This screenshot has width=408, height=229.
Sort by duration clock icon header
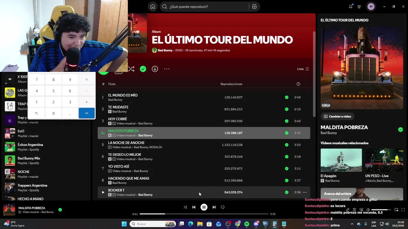[298, 84]
